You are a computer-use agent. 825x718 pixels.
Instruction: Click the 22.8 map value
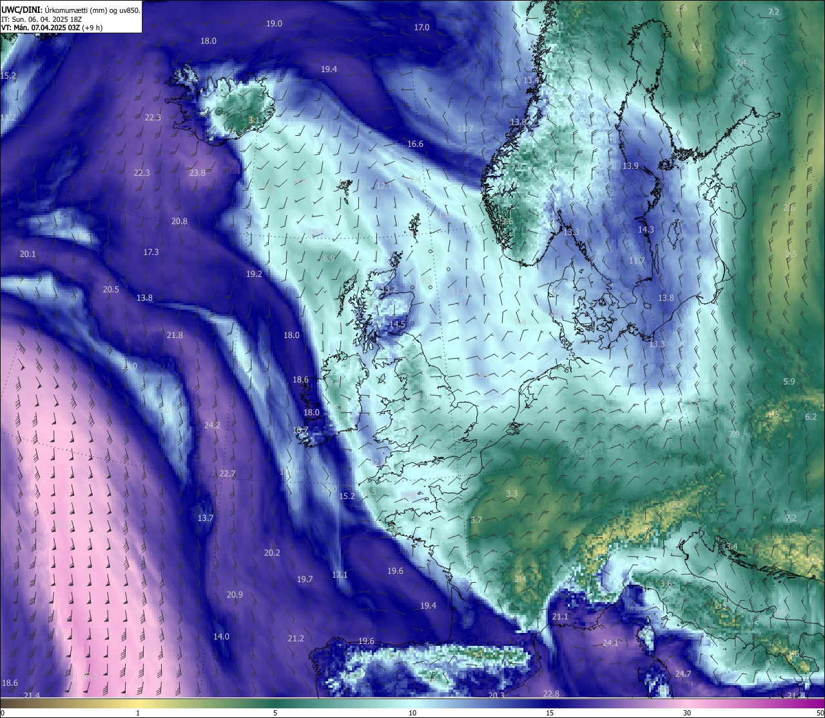551,694
